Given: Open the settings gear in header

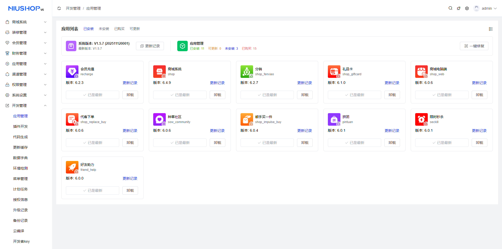Looking at the screenshot, I should 467,8.
